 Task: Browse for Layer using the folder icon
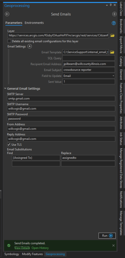coord(112,35)
